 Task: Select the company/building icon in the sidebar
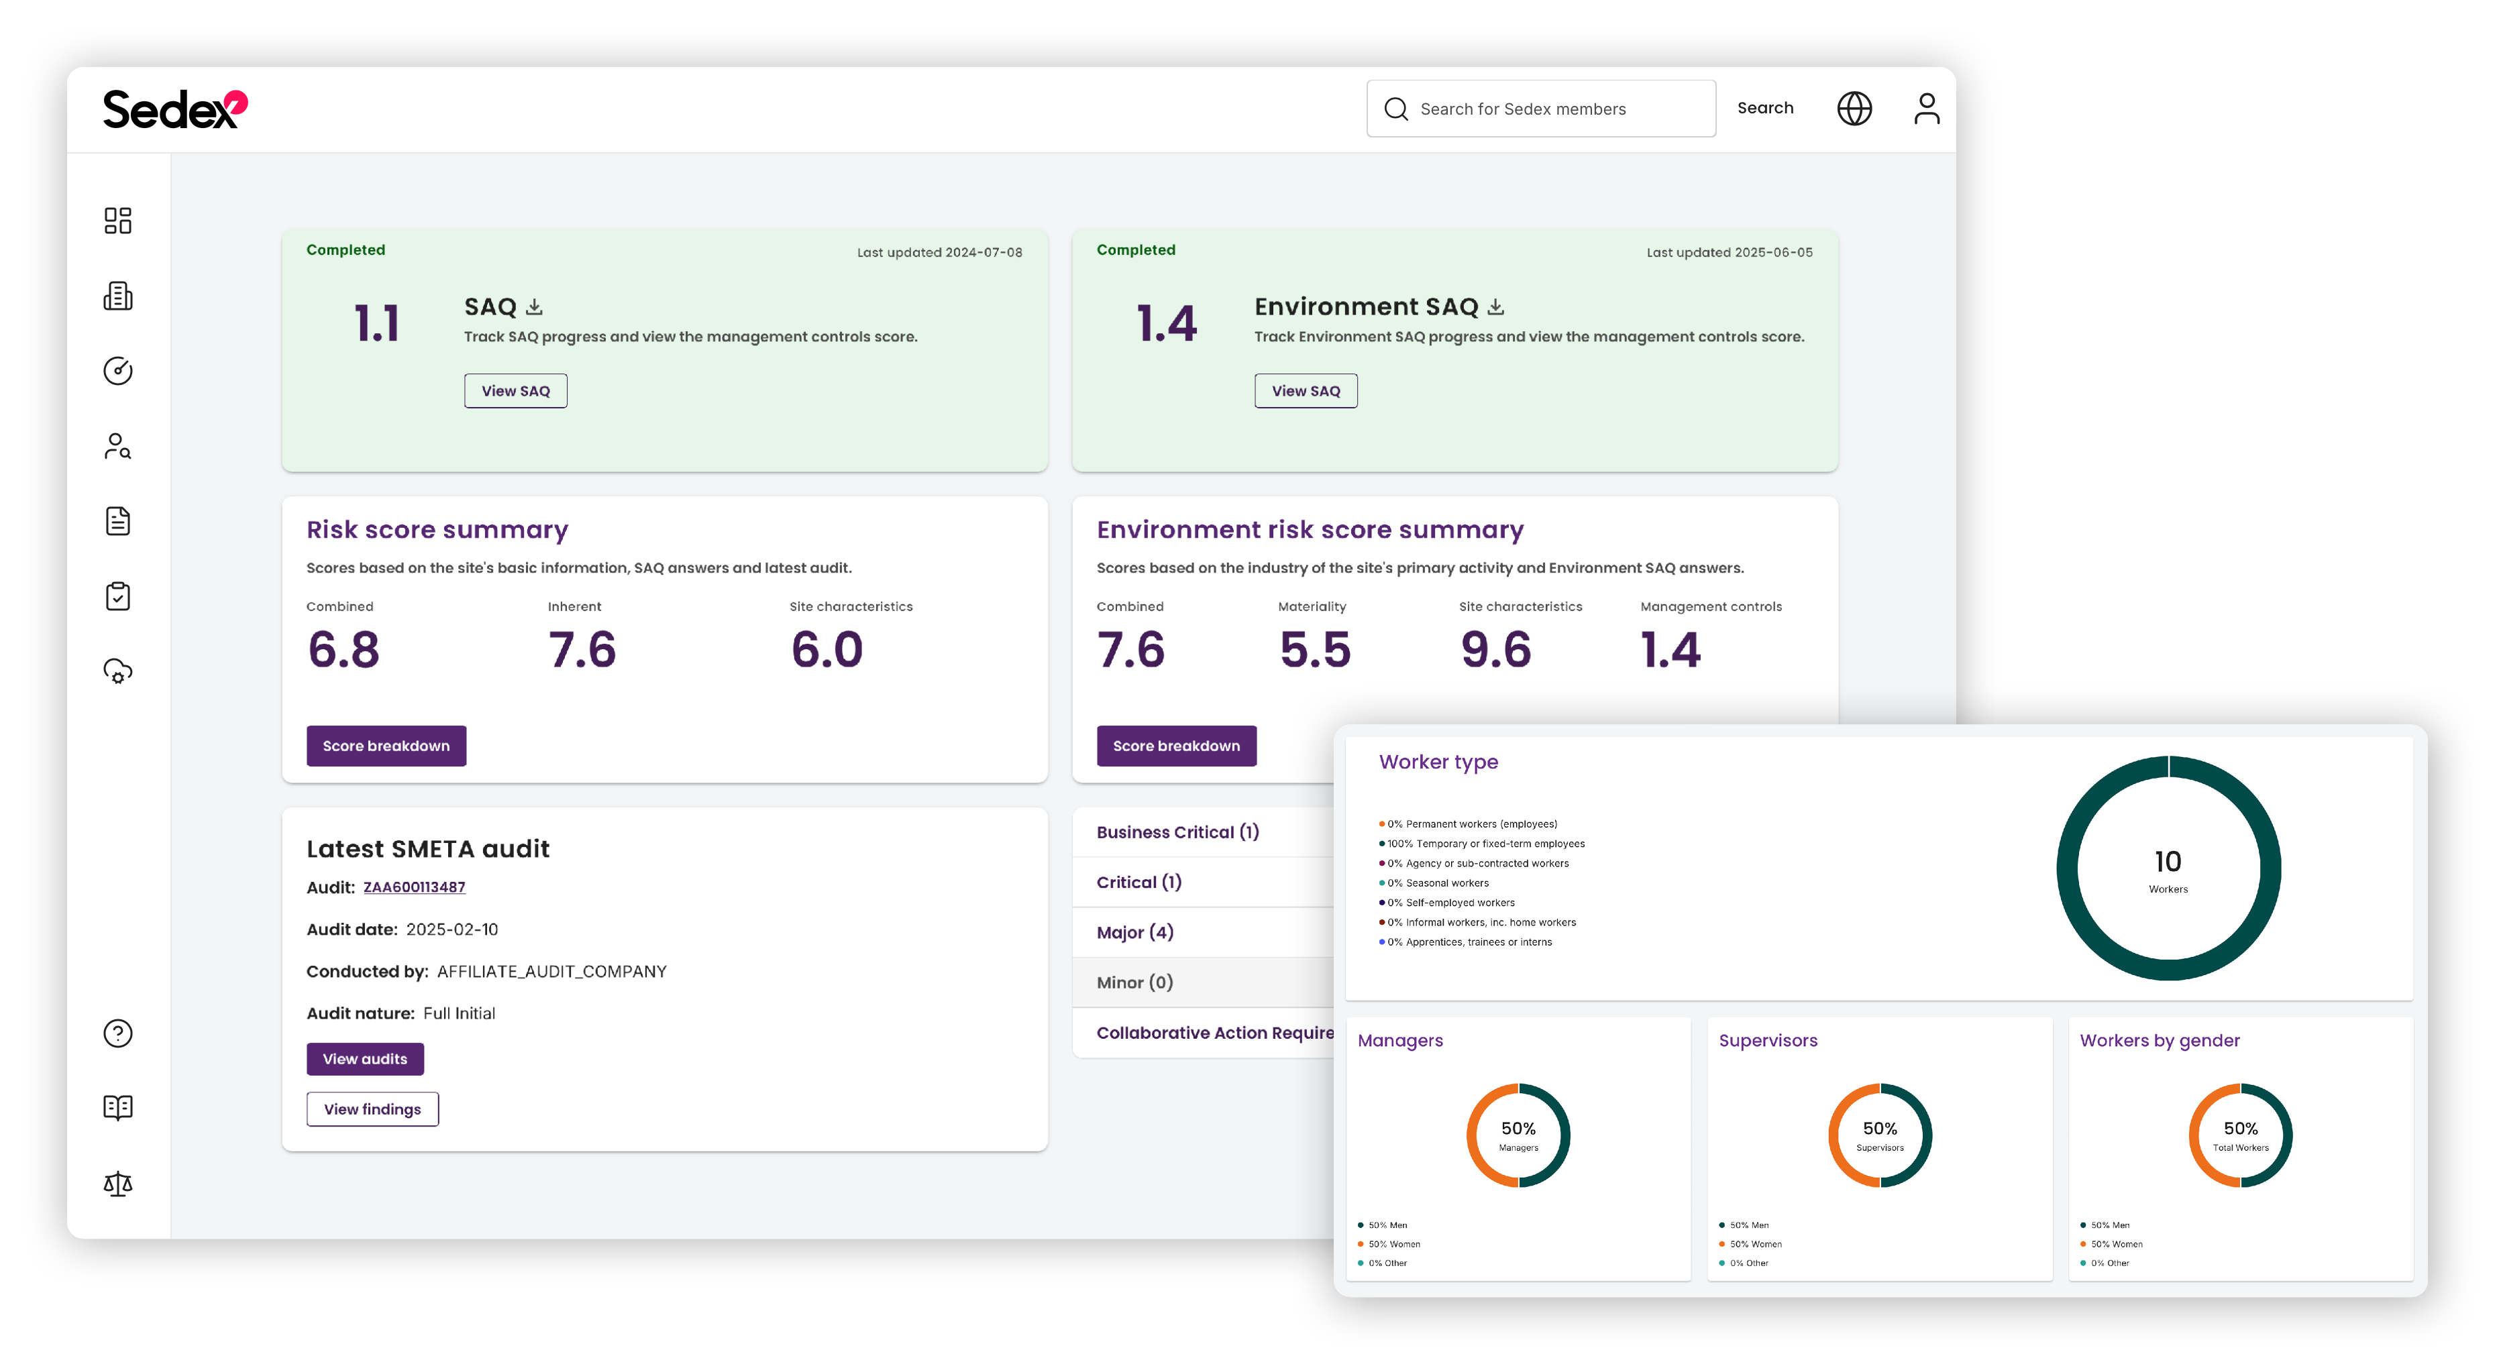pos(118,296)
